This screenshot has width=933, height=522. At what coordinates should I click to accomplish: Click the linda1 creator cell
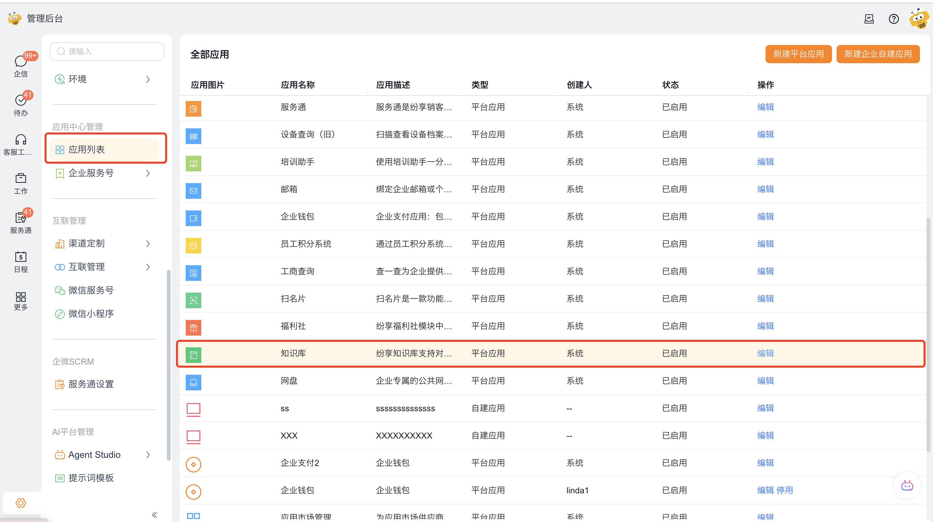coord(577,490)
